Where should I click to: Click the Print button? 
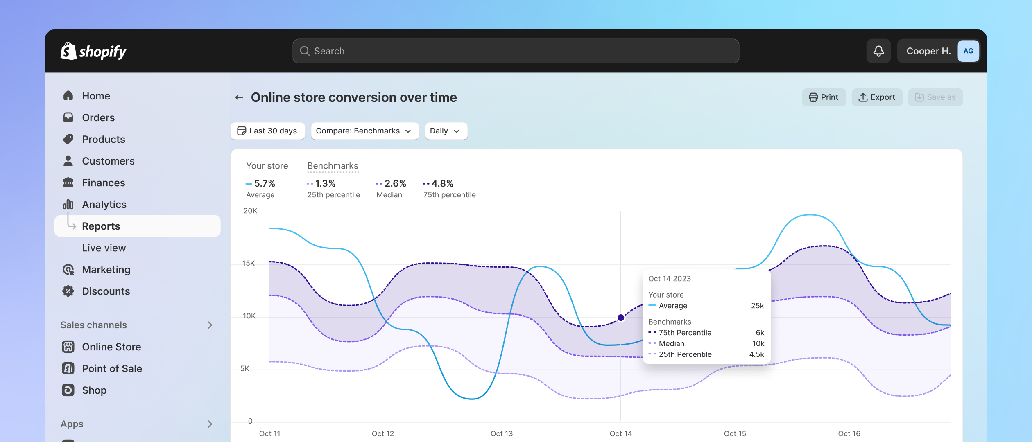[824, 97]
